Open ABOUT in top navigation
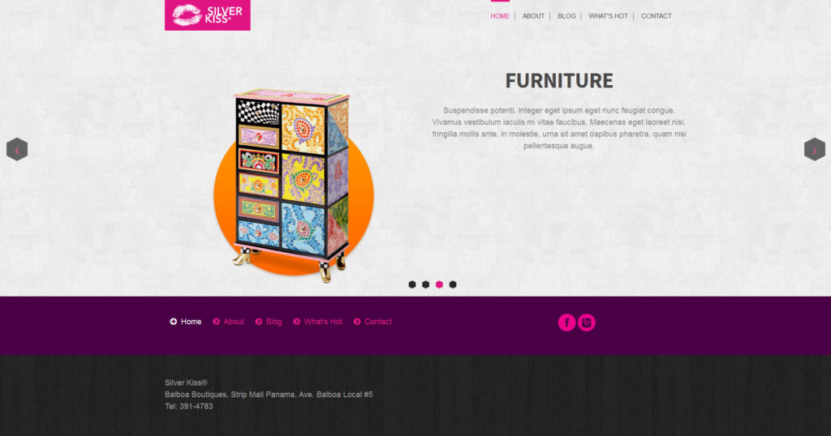The height and width of the screenshot is (436, 831). 533,16
